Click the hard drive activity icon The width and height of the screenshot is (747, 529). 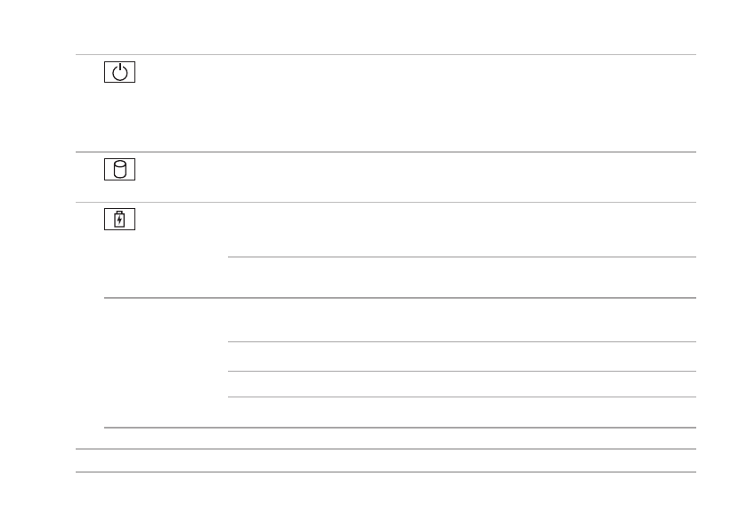tap(121, 170)
